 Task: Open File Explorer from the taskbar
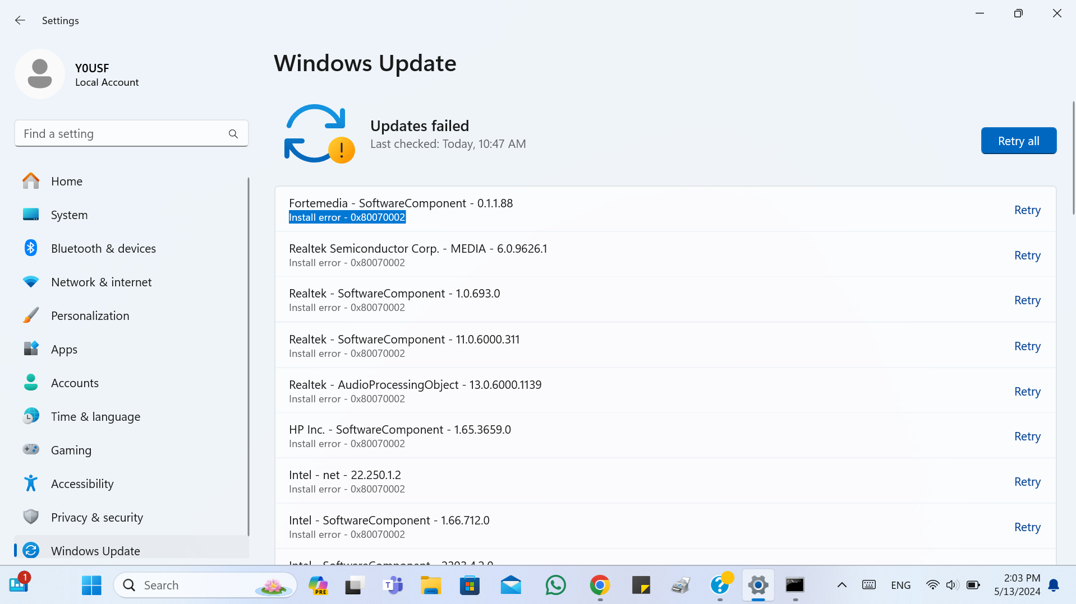click(x=431, y=585)
